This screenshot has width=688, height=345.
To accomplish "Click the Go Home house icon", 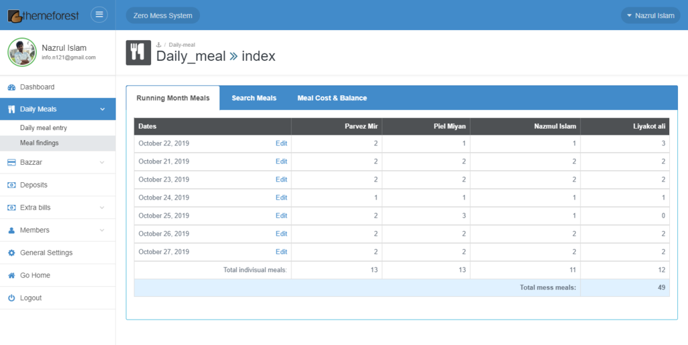I will tap(11, 275).
